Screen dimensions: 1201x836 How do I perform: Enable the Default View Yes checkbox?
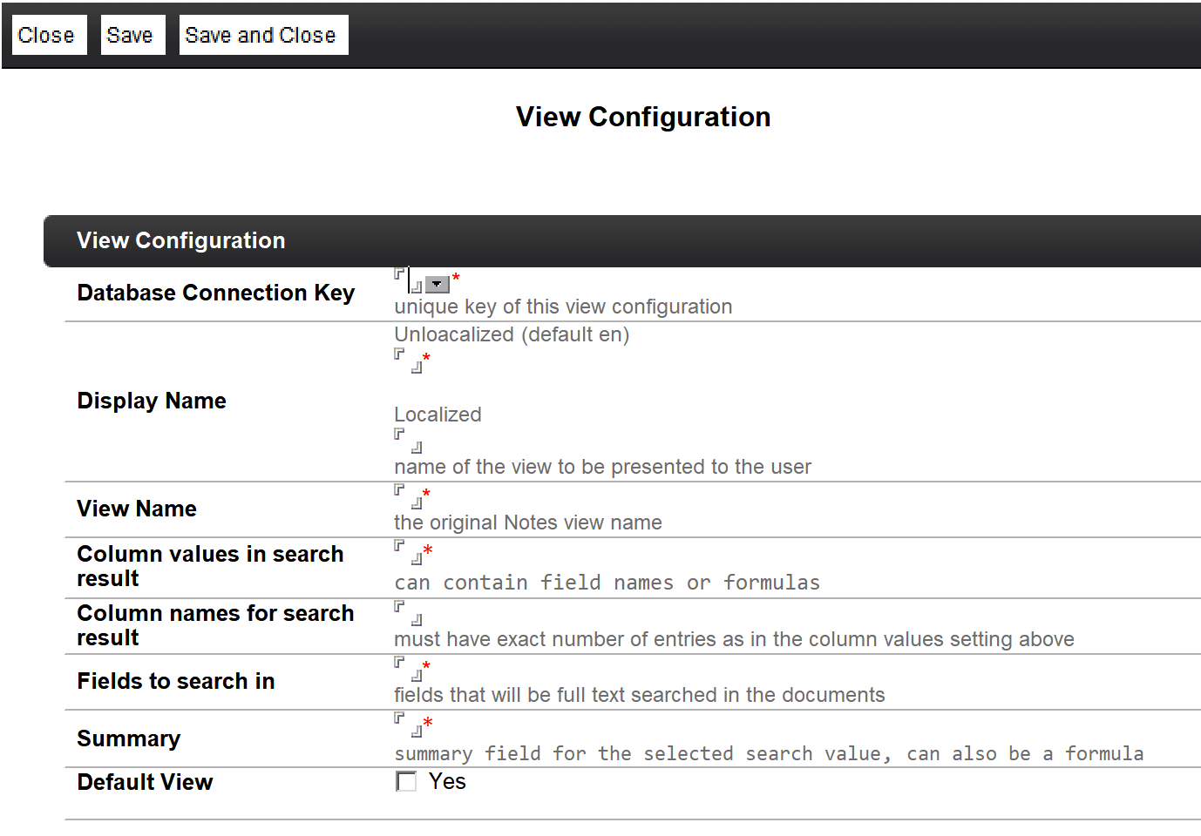(x=406, y=781)
